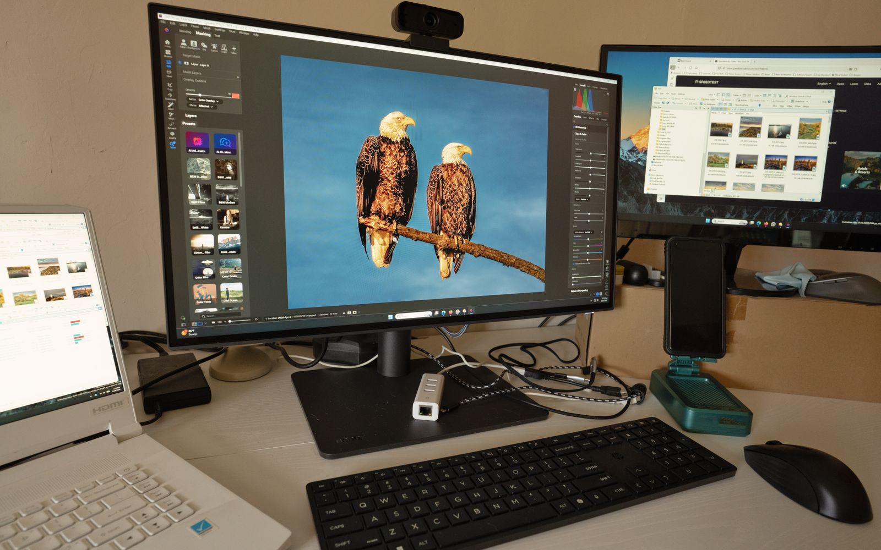Click the Windows Start icon on center monitor
The image size is (881, 550).
point(391,317)
